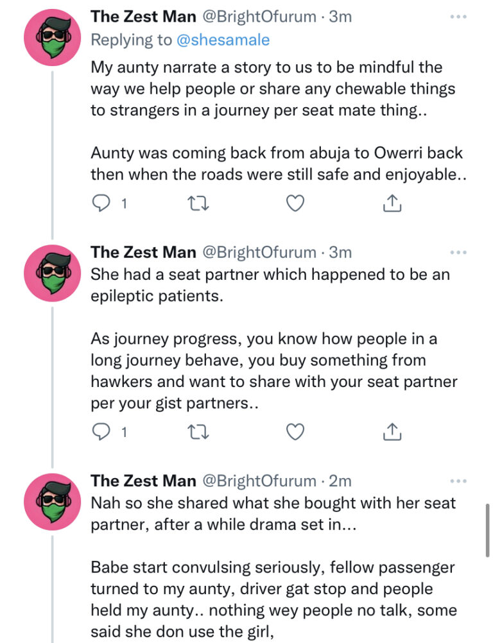This screenshot has width=493, height=643.
Task: Reply to the tweet about epileptic seat partner
Action: point(101,433)
